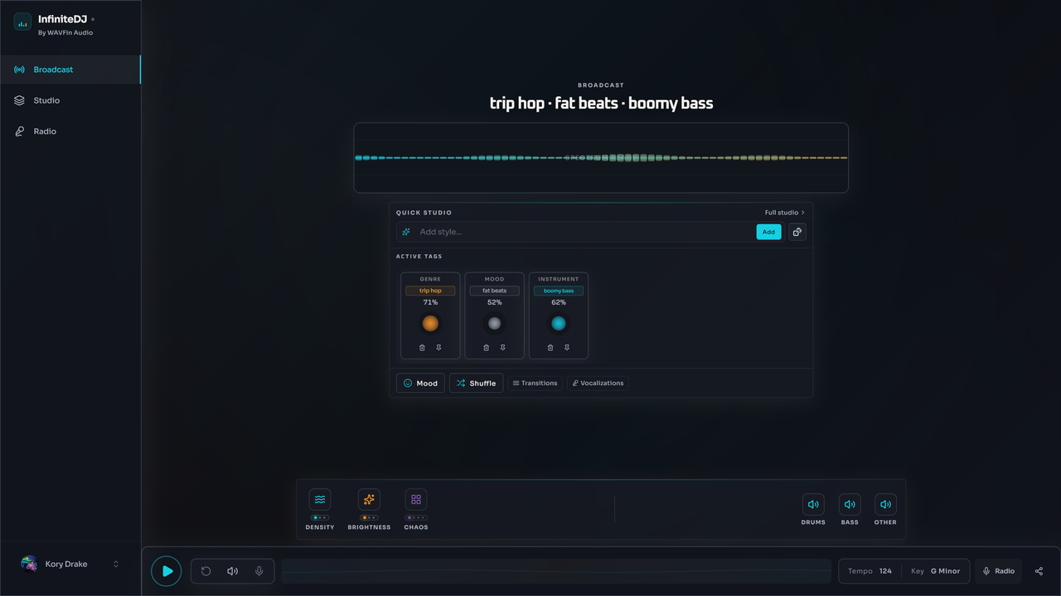Open the Kory Drake account menu
This screenshot has width=1061, height=596.
70,564
